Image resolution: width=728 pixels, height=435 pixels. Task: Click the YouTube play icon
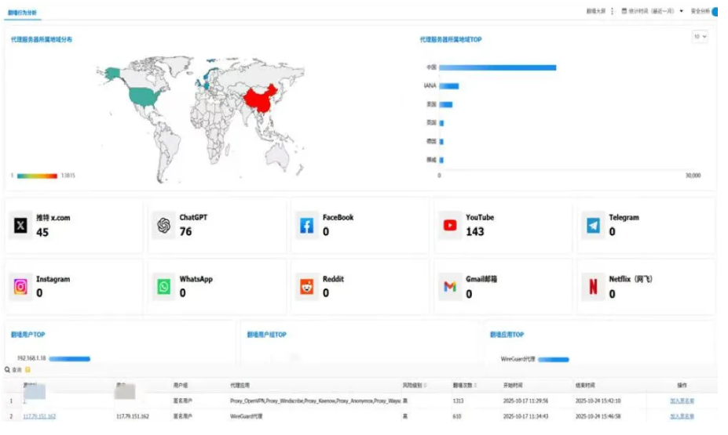point(450,226)
